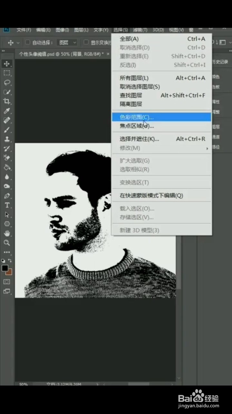
Task: Expand the toolbox double-arrow toggle
Action: tap(4, 51)
